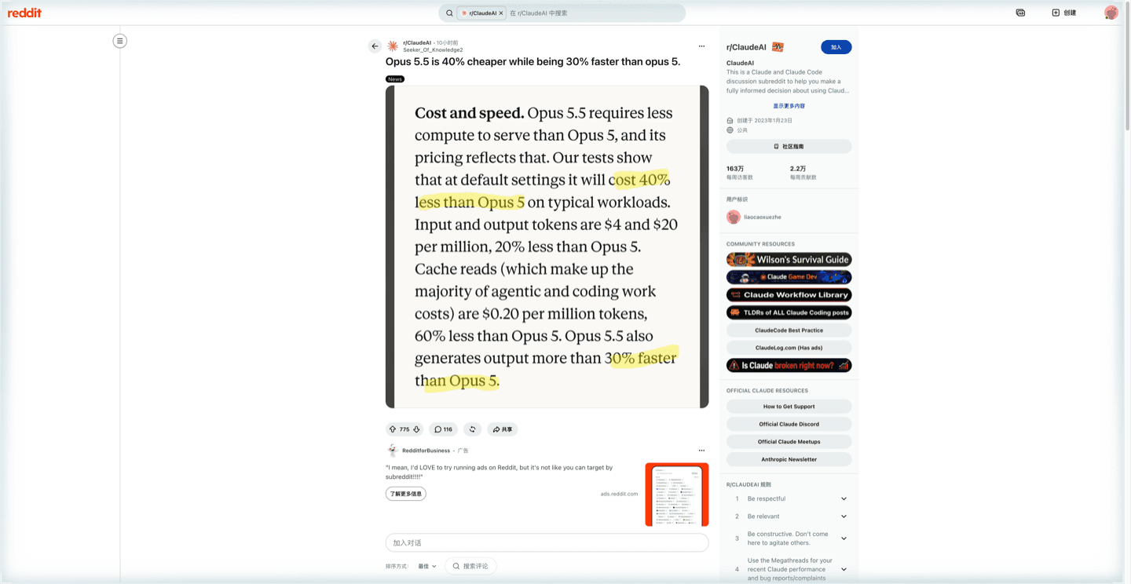Click the search magnifier icon

449,13
